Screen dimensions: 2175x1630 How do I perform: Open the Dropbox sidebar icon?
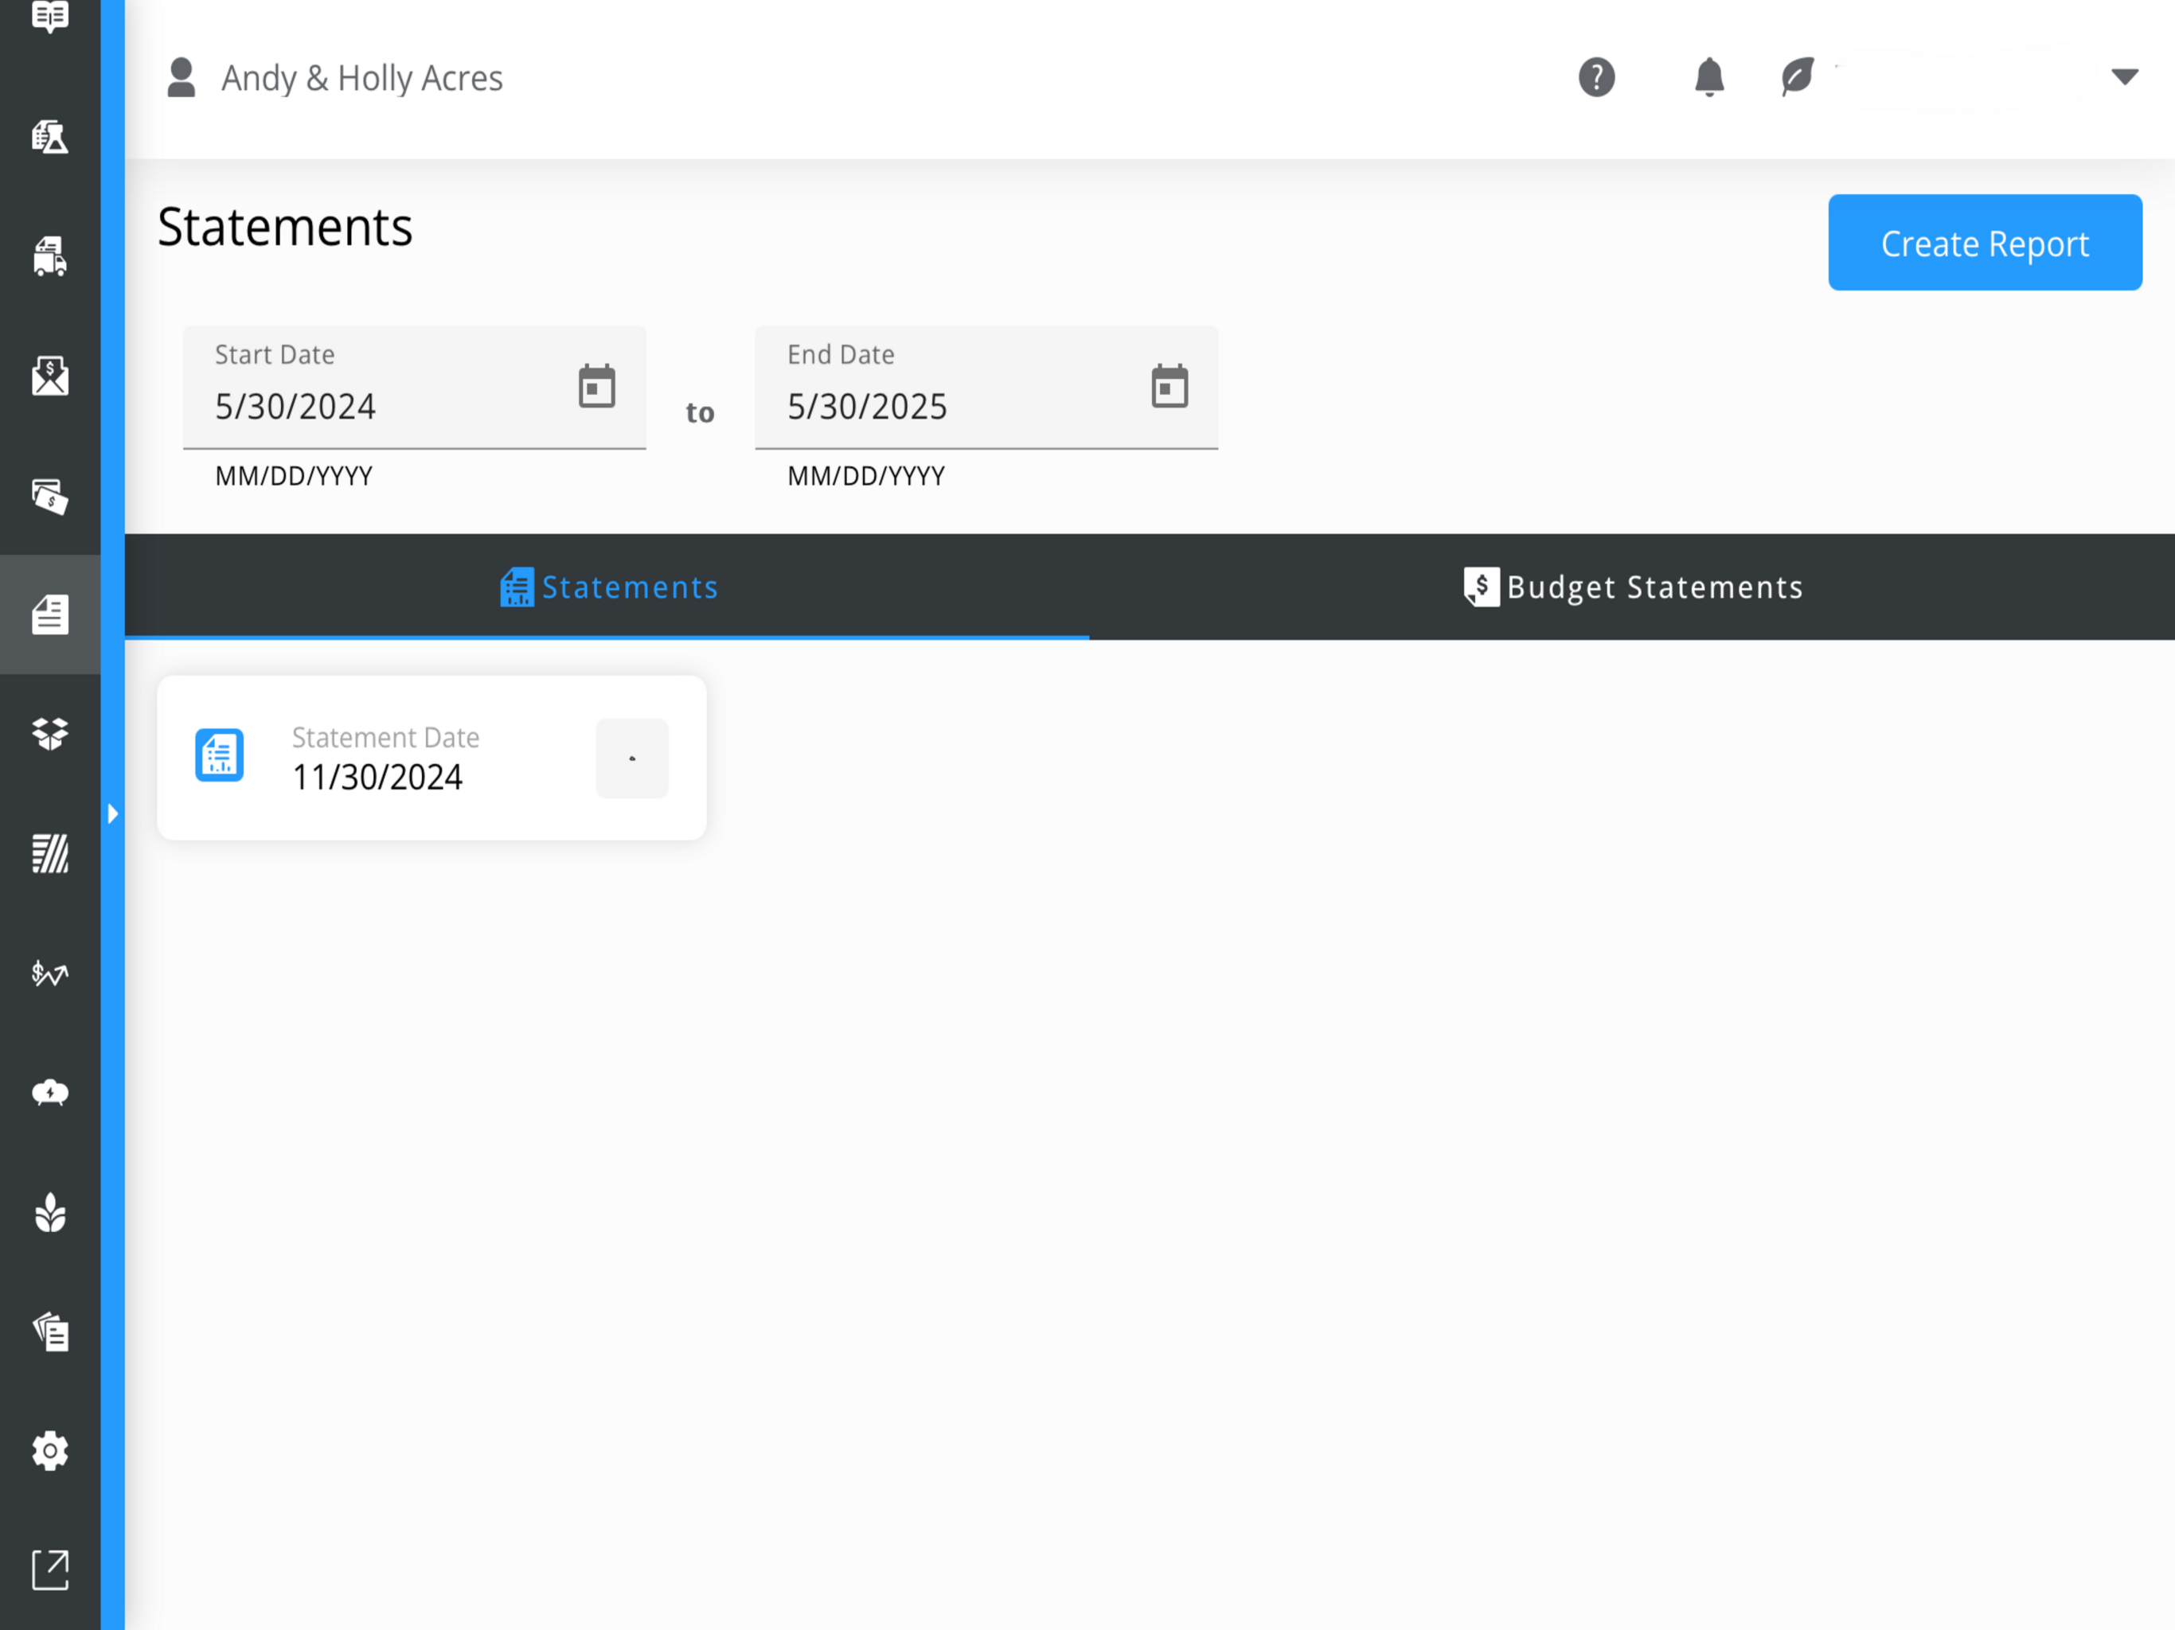(x=50, y=733)
